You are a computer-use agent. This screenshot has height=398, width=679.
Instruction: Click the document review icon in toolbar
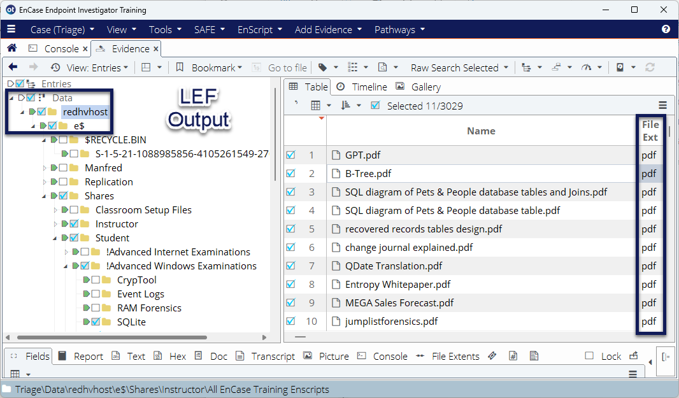[x=382, y=68]
